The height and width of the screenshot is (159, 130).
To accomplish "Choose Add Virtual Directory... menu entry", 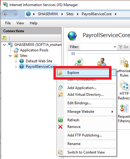I will click(x=87, y=95).
